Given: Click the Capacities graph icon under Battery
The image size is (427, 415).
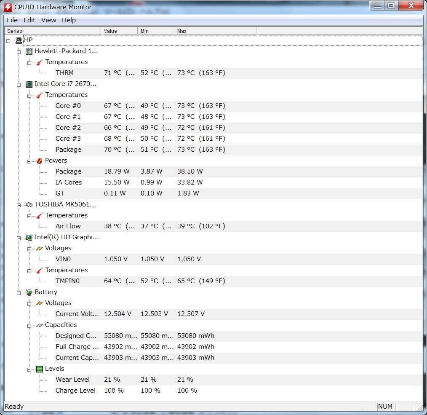Looking at the screenshot, I should (x=40, y=325).
